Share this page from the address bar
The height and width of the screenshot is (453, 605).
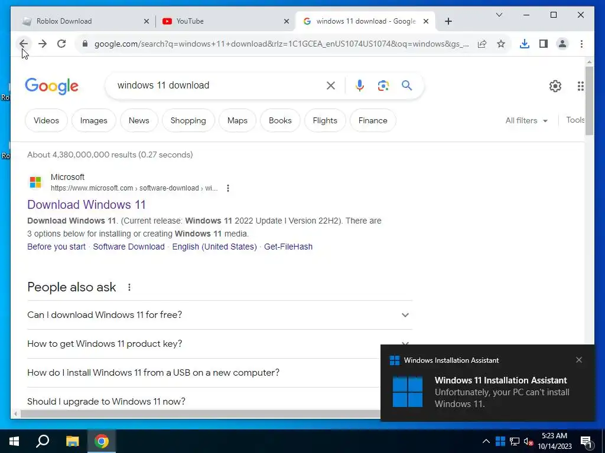click(x=482, y=44)
